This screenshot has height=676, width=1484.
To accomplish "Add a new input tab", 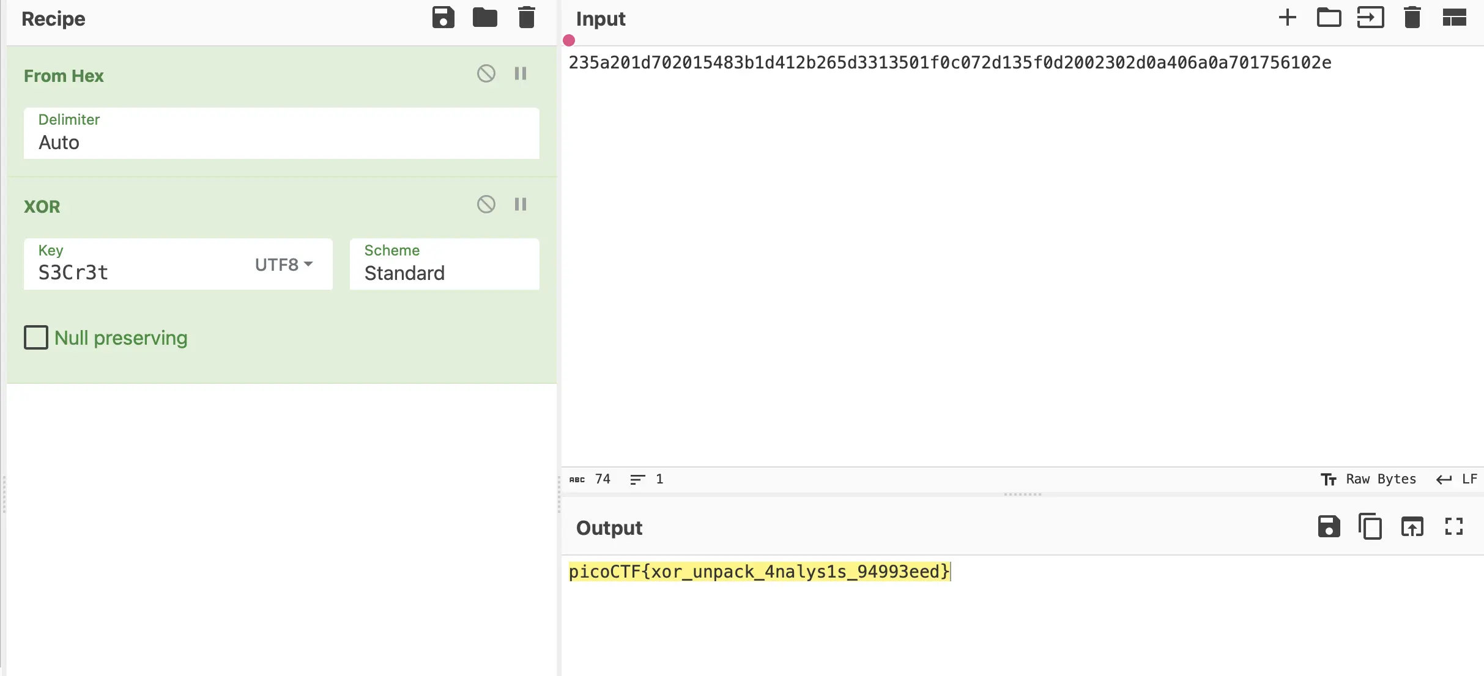I will [1287, 18].
